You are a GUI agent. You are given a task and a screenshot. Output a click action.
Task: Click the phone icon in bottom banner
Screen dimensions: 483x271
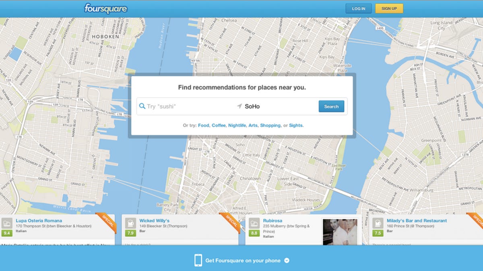pos(198,260)
